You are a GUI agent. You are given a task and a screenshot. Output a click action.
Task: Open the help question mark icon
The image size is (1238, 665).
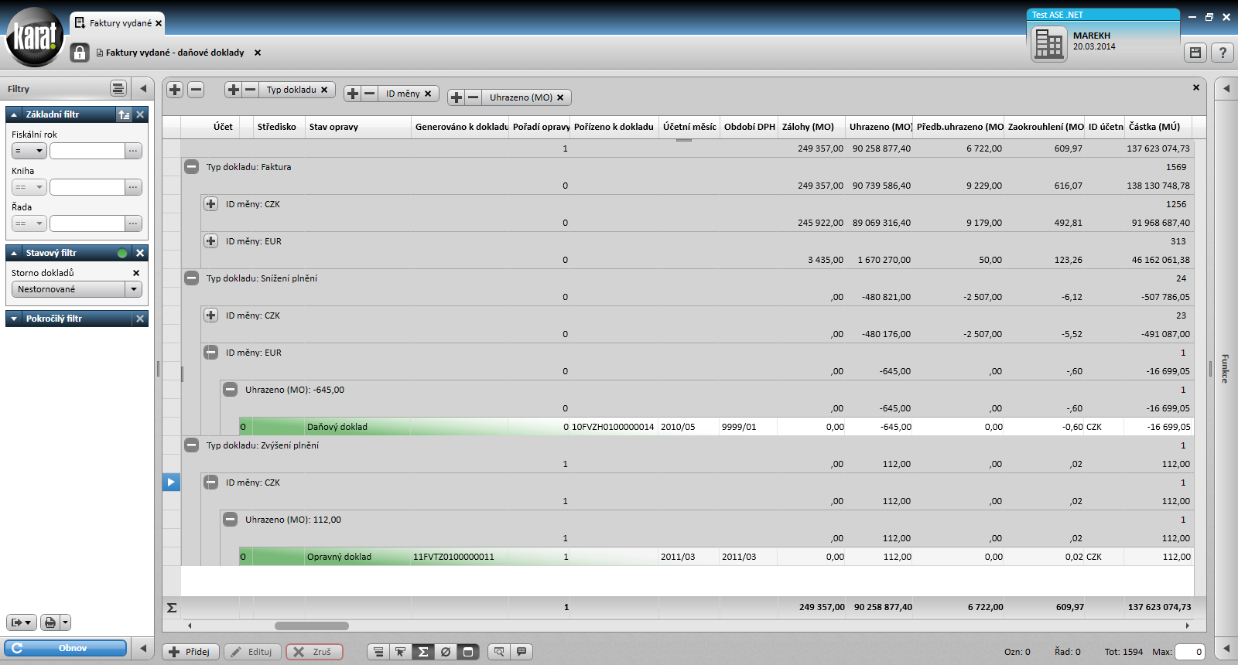1223,53
